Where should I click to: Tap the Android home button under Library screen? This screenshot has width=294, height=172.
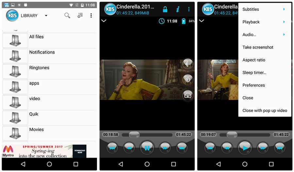click(49, 164)
